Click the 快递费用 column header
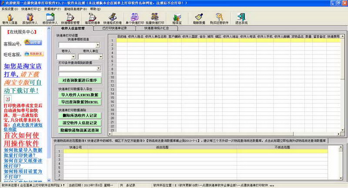Viewport: 348px width, 188px height. tap(333, 37)
